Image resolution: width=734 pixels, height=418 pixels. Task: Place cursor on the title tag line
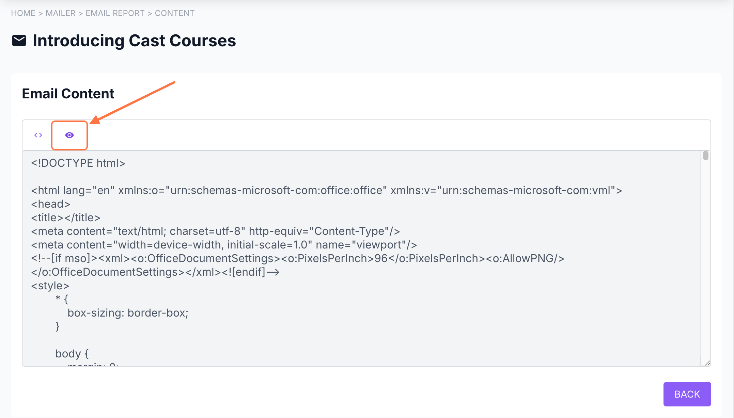point(66,218)
